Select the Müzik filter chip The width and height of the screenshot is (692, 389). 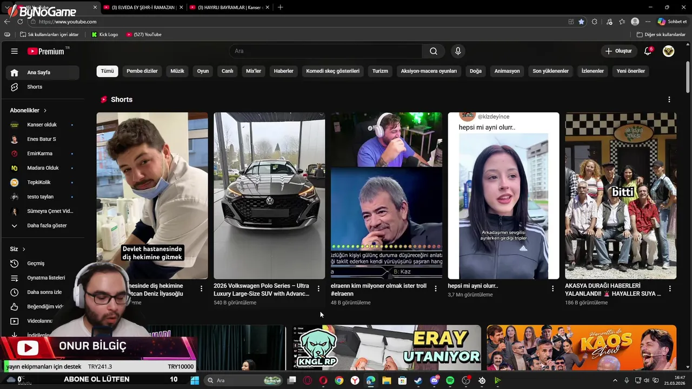click(x=177, y=71)
